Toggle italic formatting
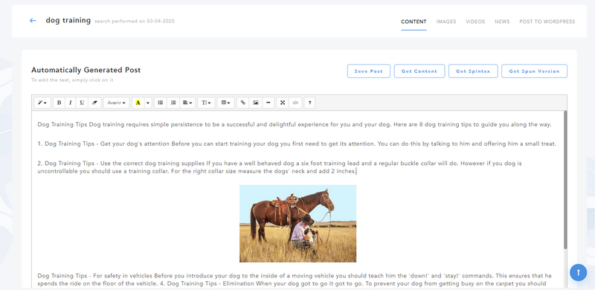 coord(70,103)
